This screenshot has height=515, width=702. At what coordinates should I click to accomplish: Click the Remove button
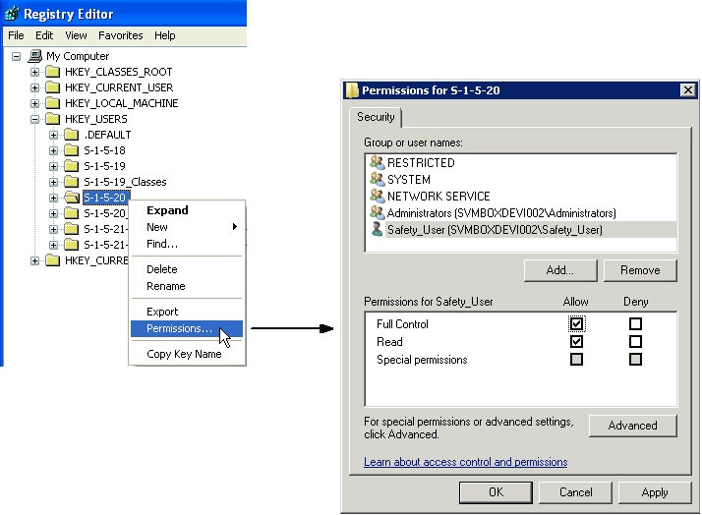640,270
